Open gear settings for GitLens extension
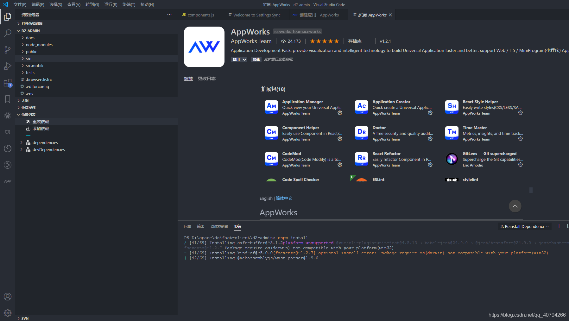This screenshot has height=321, width=569. click(520, 165)
